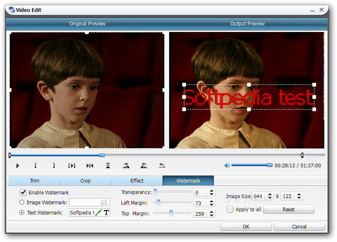
Task: Set trim end point bracket
Action: 54,165
